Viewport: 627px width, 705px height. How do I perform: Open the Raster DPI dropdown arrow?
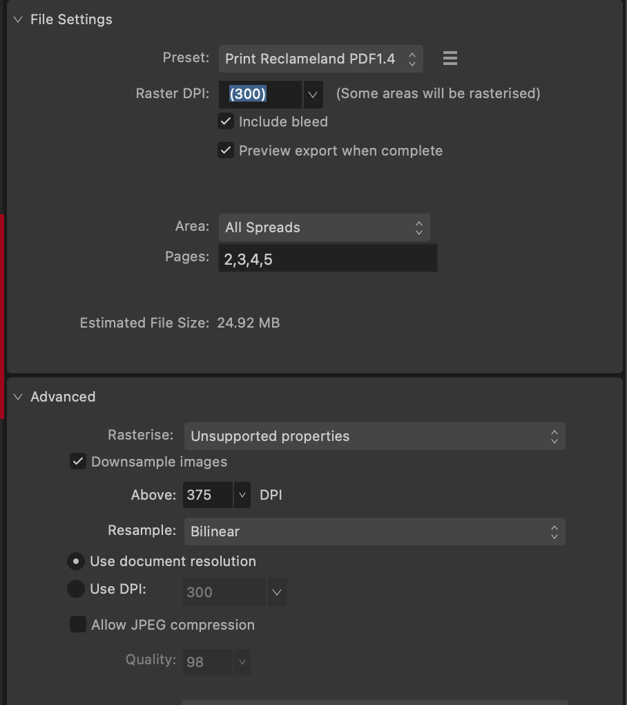point(313,95)
